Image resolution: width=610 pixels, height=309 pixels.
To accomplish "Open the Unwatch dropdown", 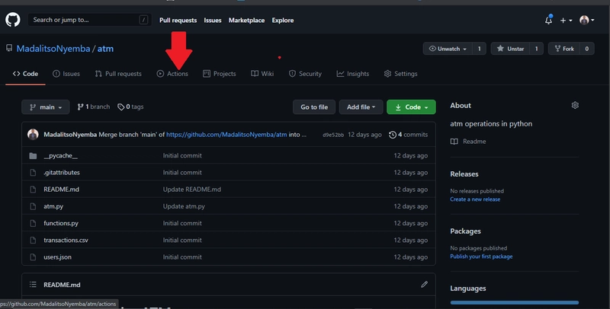I will 448,49.
